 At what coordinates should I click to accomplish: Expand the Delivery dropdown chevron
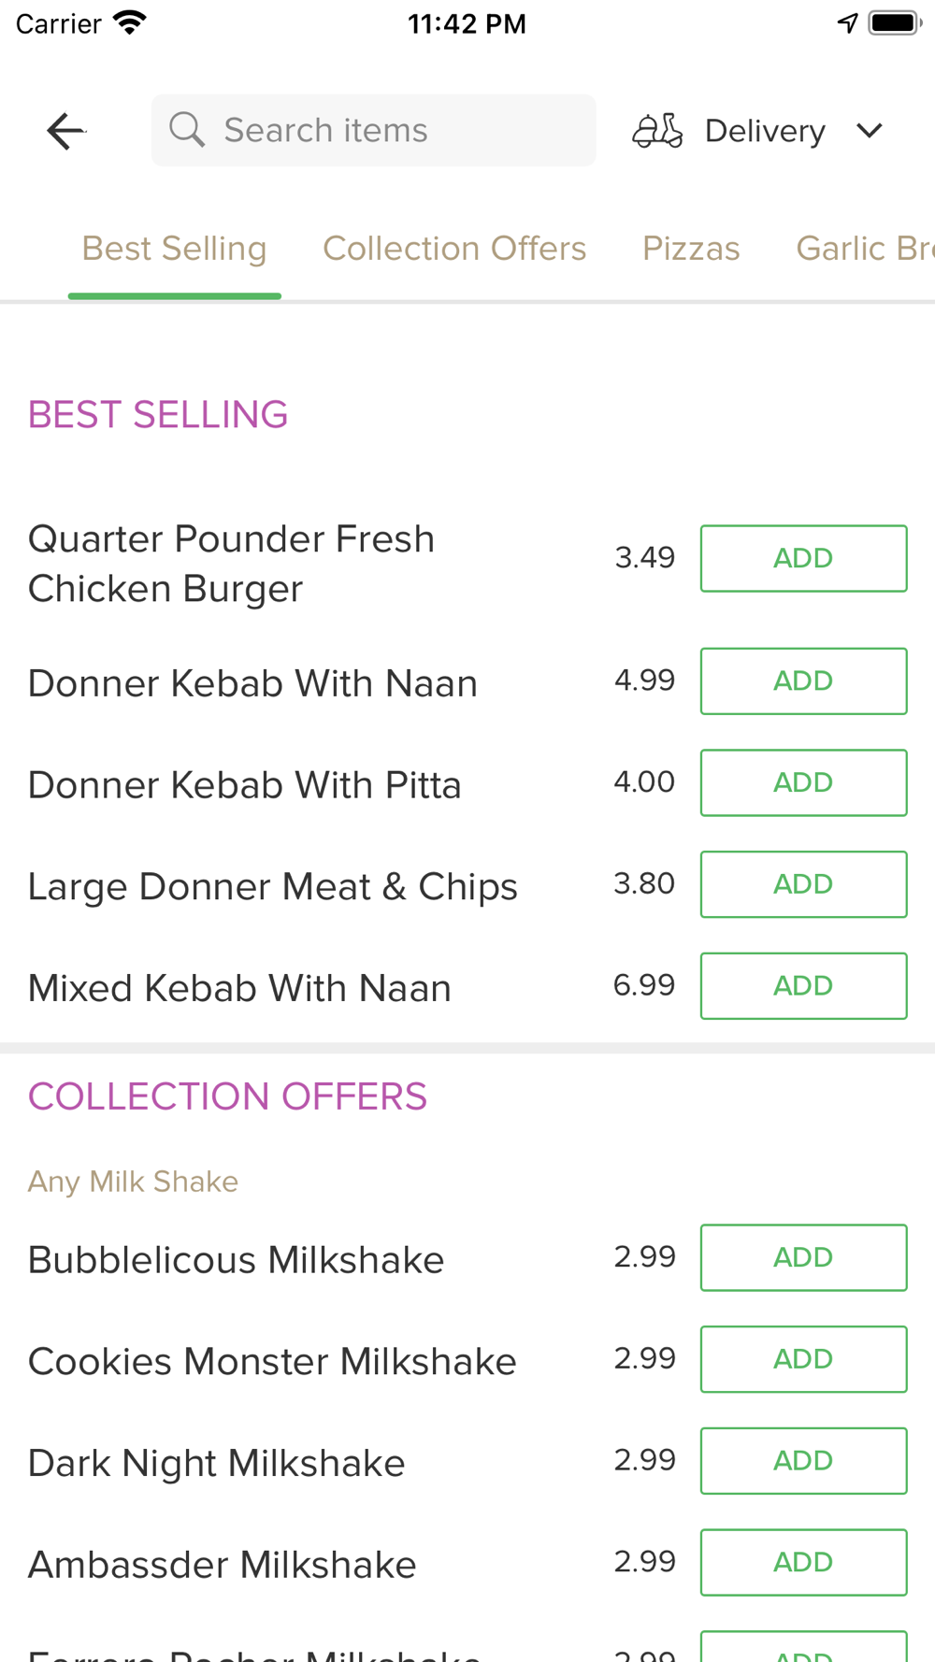pos(870,131)
